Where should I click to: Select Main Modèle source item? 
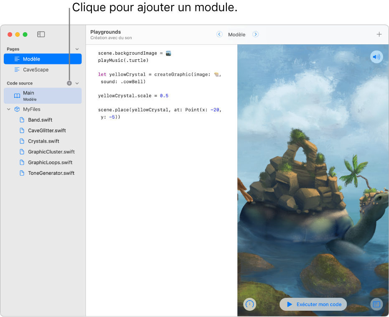click(43, 96)
